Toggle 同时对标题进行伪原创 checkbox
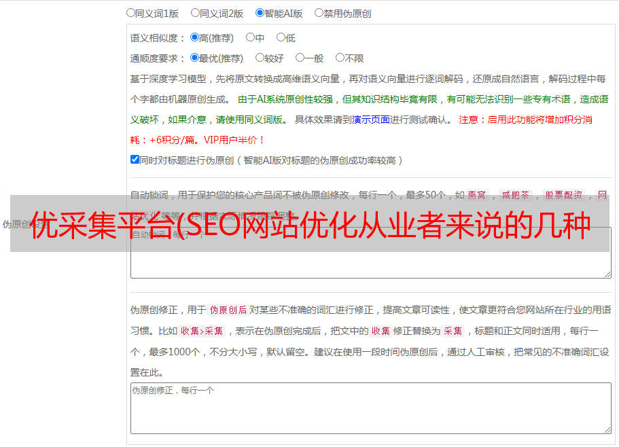The width and height of the screenshot is (619, 447). point(135,160)
